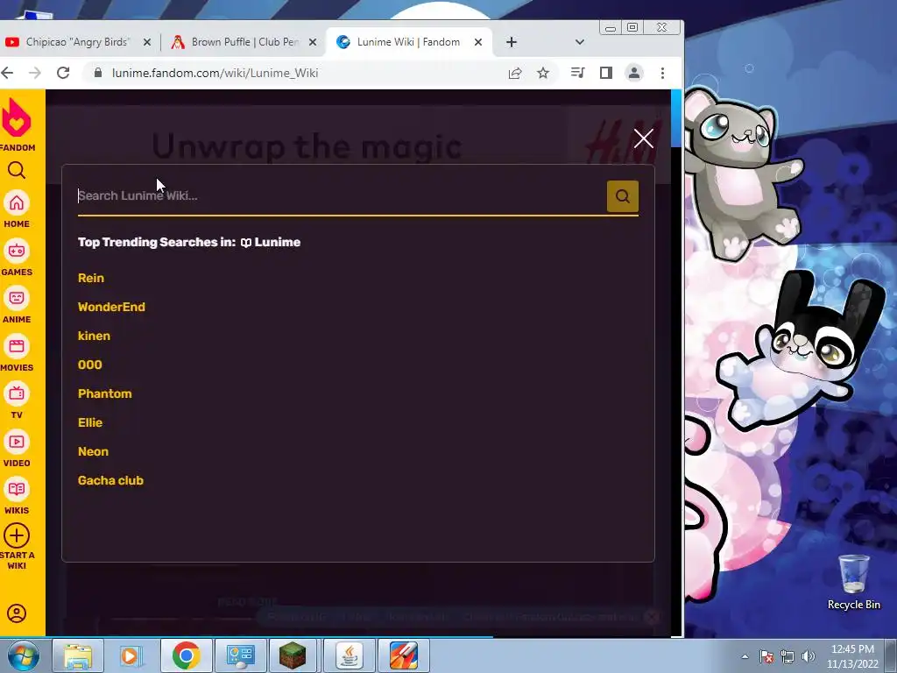
Task: Open the Fandom logo home link
Action: (x=17, y=124)
